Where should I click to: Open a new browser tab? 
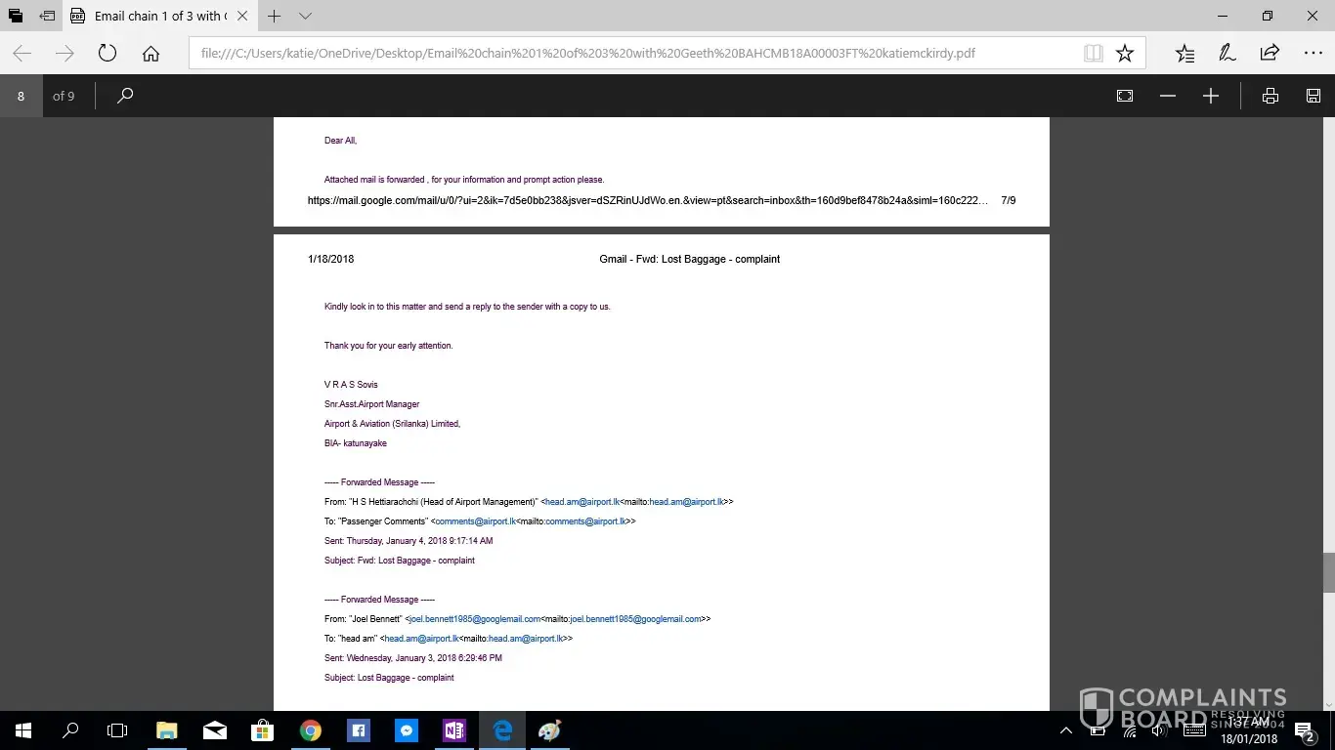(275, 16)
